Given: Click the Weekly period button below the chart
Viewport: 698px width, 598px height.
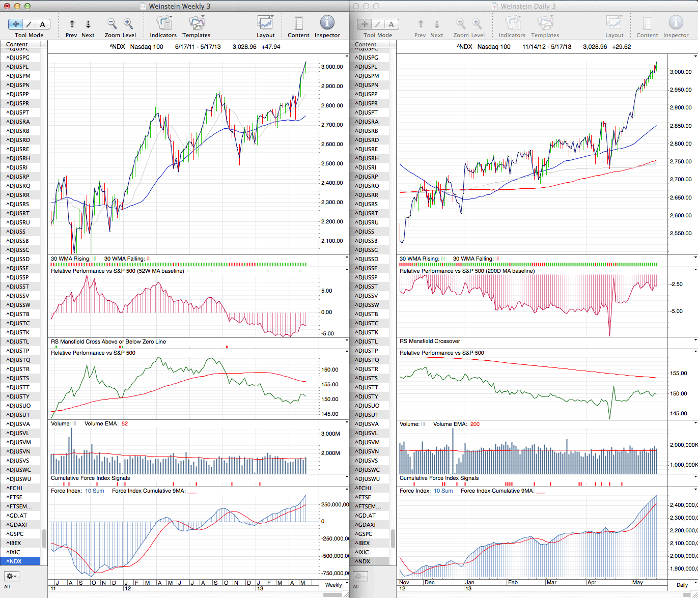Looking at the screenshot, I should click(333, 585).
